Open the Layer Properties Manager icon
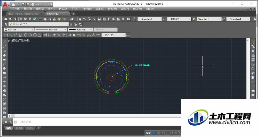 pos(6,24)
